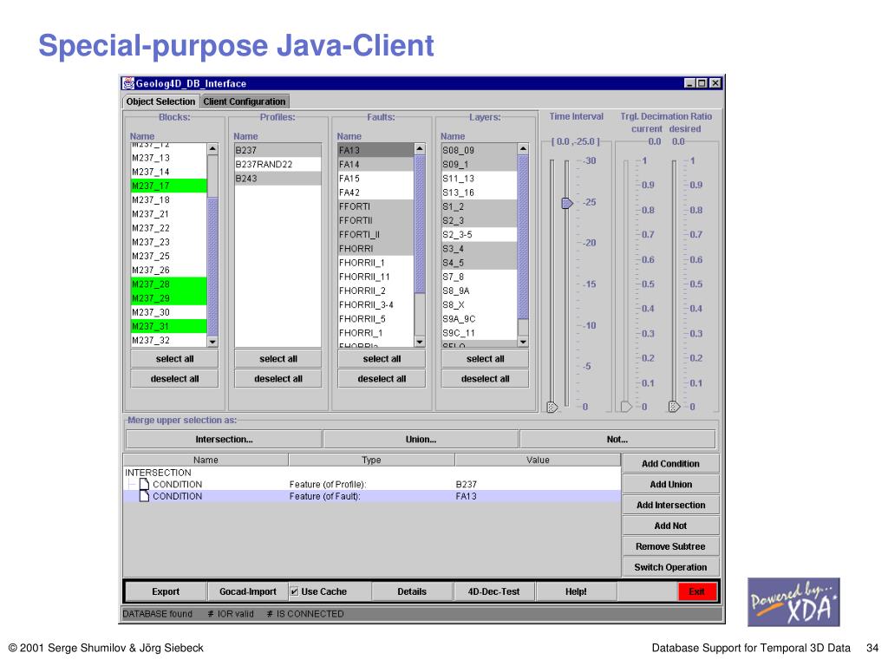The width and height of the screenshot is (888, 666).
Task: Click the 4D-Dec-Test button
Action: (493, 591)
